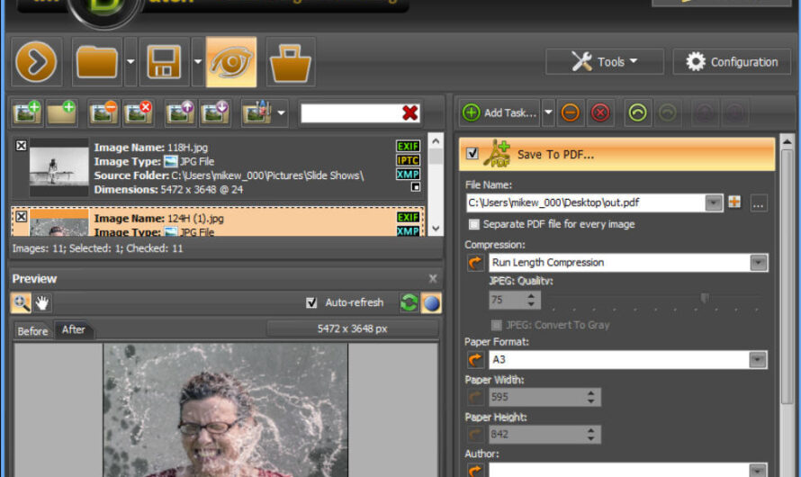Click the EXIF badge of 124H (1).jpg
Image resolution: width=801 pixels, height=477 pixels.
(409, 218)
